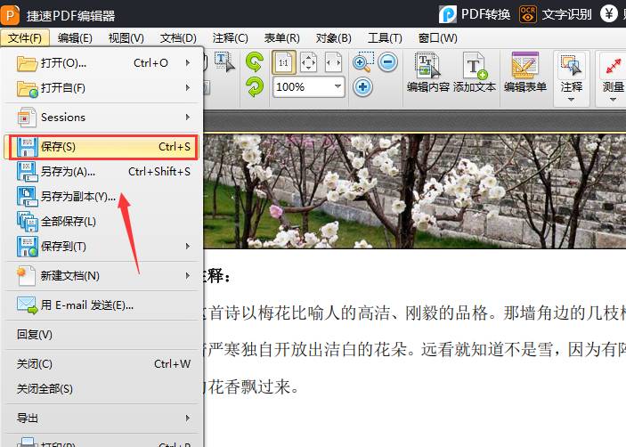Click the select text tool icon
This screenshot has height=447, width=626.
[224, 61]
